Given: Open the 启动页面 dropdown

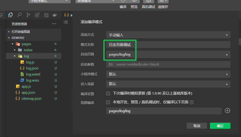Looking at the screenshot, I should tap(168, 55).
